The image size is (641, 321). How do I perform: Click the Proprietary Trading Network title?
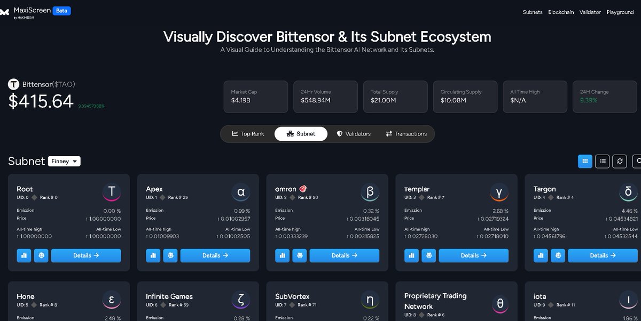coord(435,301)
